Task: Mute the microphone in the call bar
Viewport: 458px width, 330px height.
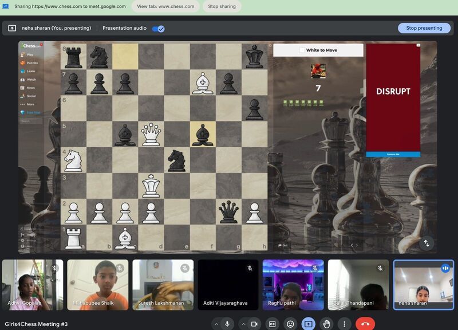Action: [227, 324]
